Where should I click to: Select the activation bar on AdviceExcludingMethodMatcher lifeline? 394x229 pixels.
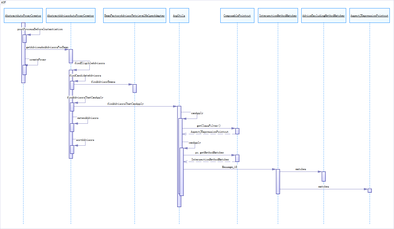(324, 177)
